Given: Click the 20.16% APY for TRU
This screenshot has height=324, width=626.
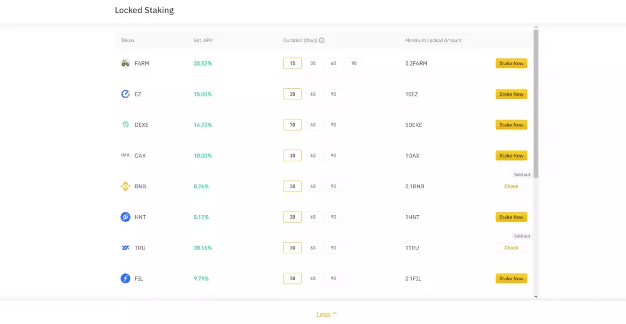Looking at the screenshot, I should click(x=203, y=248).
